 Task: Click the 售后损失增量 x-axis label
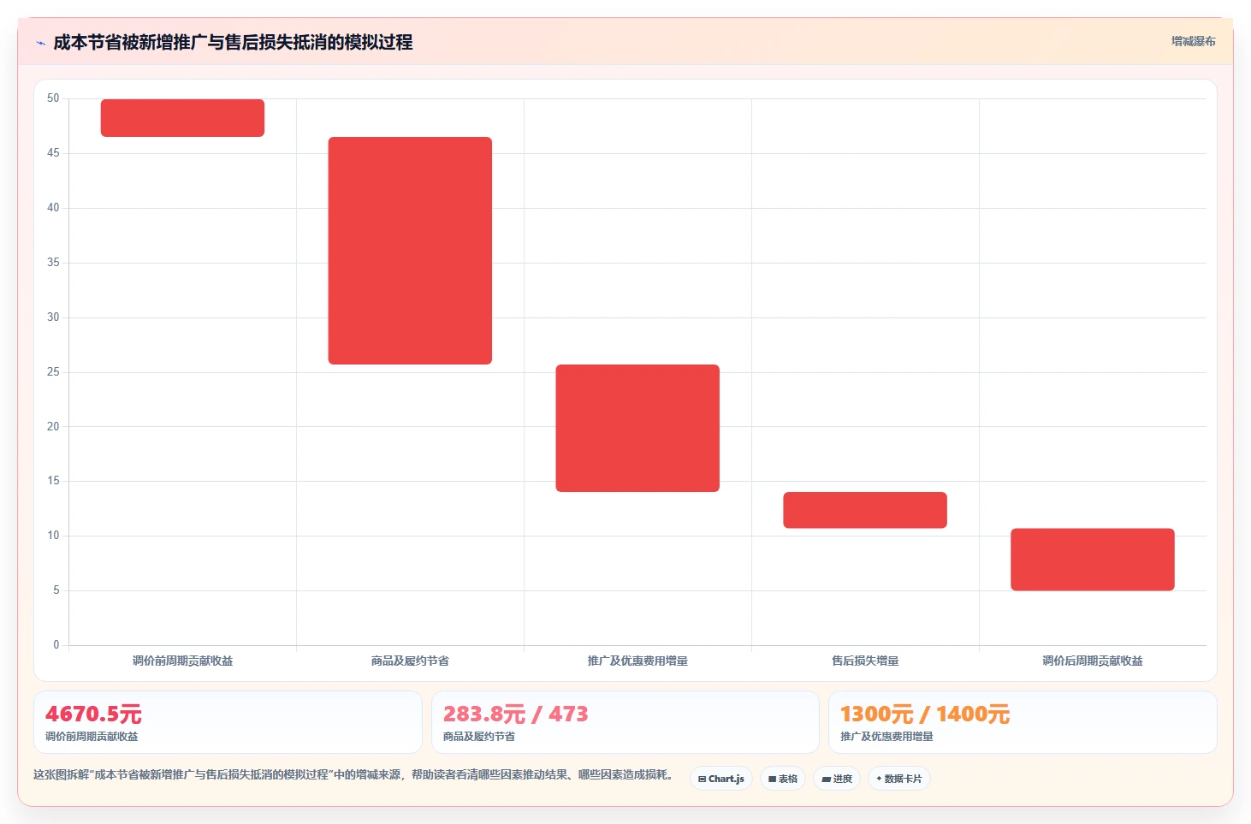coord(865,661)
